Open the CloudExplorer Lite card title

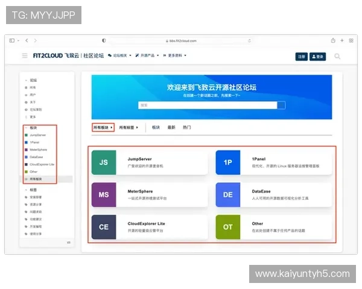point(147,223)
